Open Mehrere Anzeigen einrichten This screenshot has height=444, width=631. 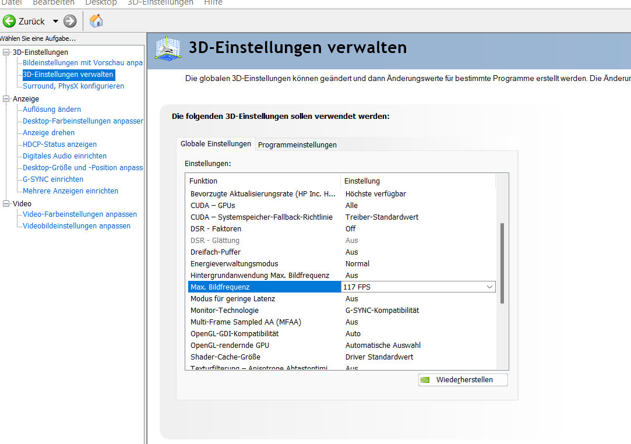[70, 191]
